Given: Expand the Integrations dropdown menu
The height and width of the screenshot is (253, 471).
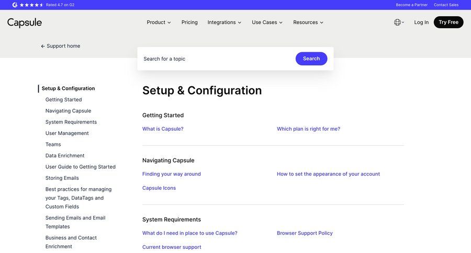Looking at the screenshot, I should pyautogui.click(x=224, y=22).
